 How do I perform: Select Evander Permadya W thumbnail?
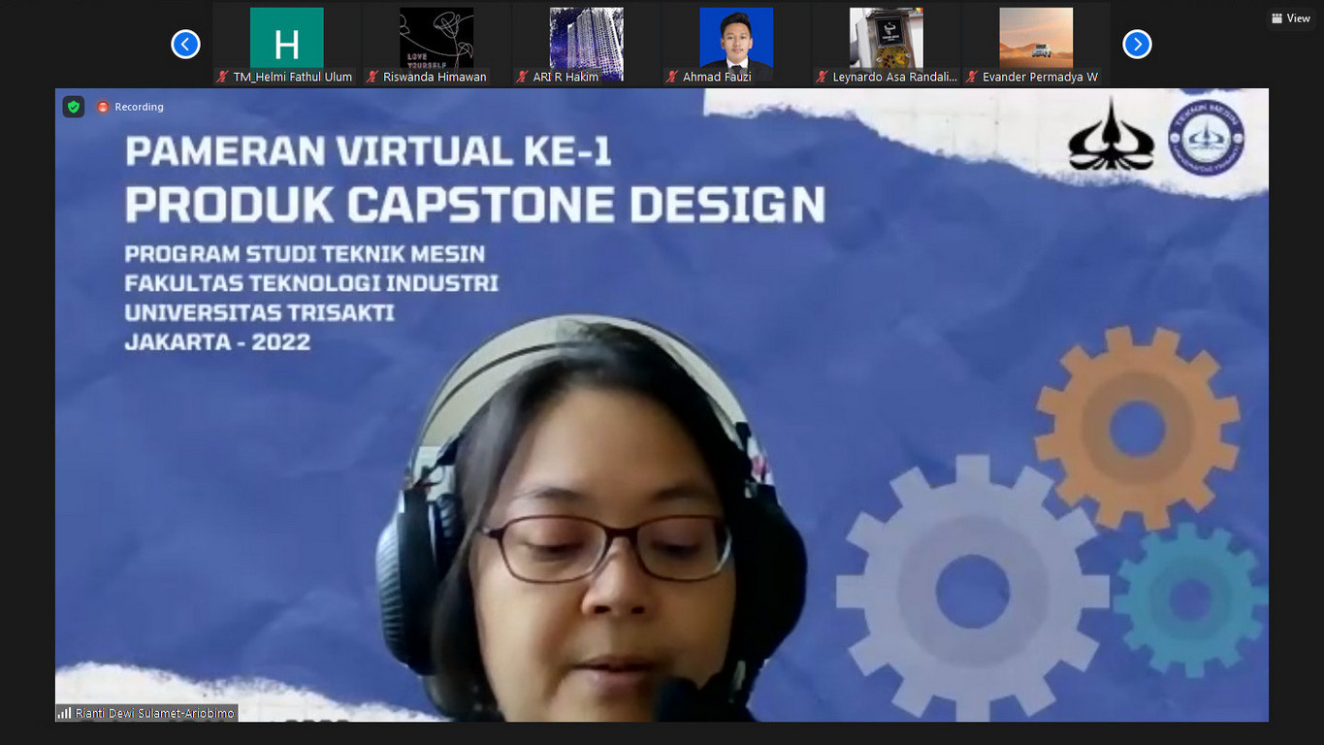point(1036,45)
